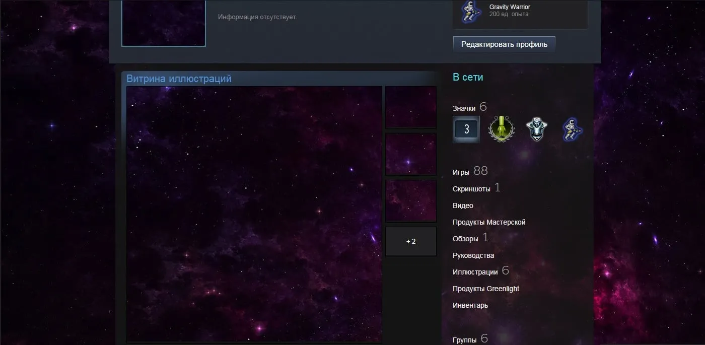
Task: View Продукты Мастерской items
Action: tap(489, 222)
